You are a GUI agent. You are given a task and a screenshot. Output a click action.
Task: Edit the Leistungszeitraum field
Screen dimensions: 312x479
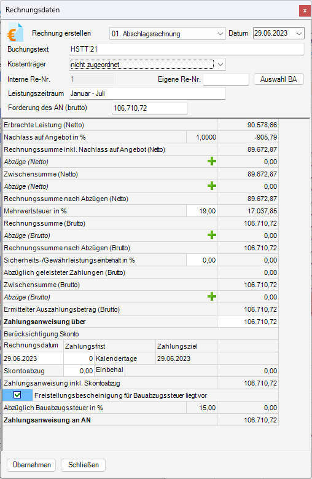[x=147, y=93]
